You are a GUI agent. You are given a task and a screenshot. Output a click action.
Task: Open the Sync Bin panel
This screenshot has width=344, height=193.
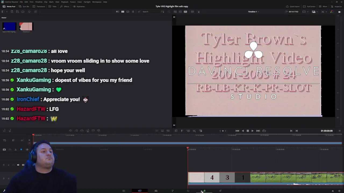click(x=24, y=6)
